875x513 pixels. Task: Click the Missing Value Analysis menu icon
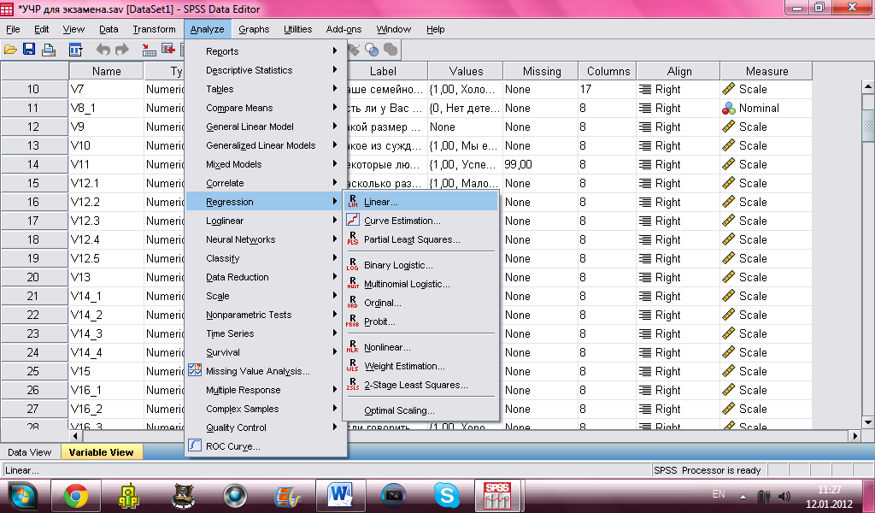(x=195, y=370)
